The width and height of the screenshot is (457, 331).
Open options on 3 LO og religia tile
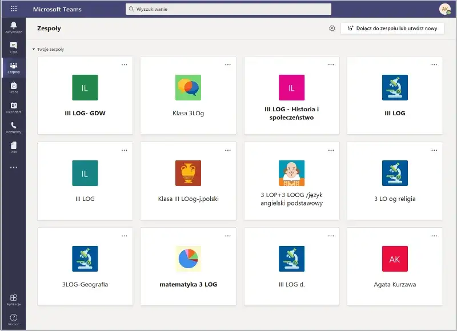435,150
